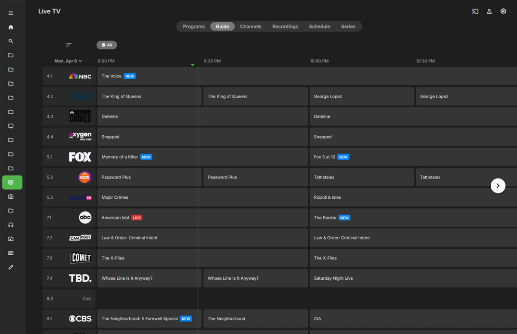517x334 pixels.
Task: Open the headphones music library in sidebar
Action: pyautogui.click(x=11, y=225)
